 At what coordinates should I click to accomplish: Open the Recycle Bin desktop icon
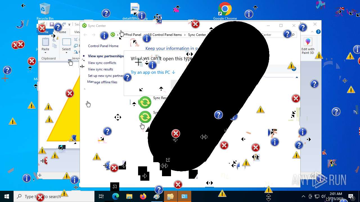45,11
